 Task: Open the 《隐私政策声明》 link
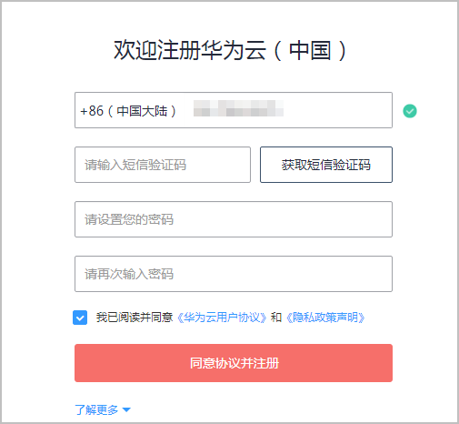click(x=325, y=318)
